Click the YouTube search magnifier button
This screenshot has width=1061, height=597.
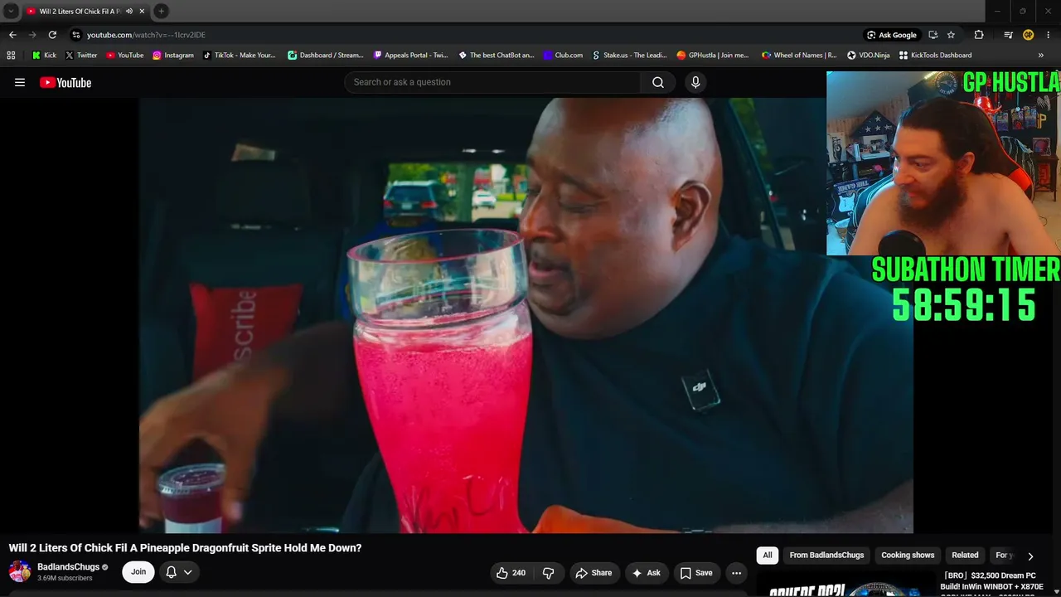coord(658,82)
